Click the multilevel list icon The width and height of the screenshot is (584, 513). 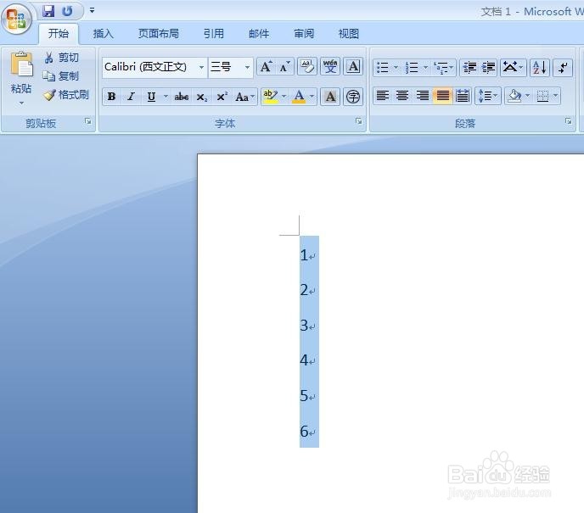pos(441,68)
